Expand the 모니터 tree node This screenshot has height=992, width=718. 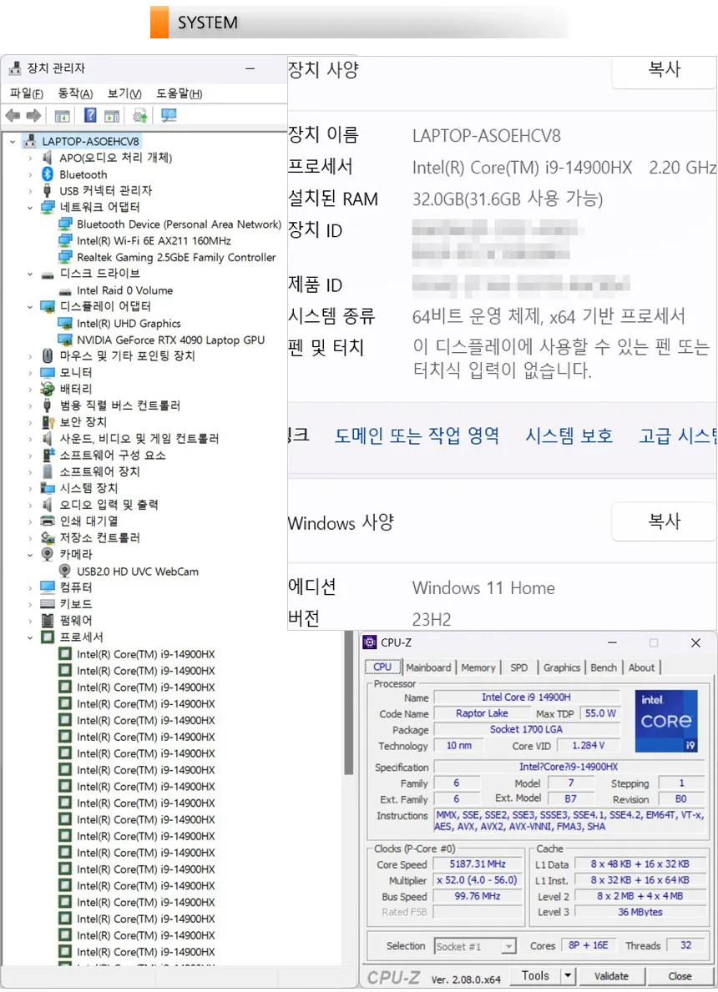pyautogui.click(x=30, y=373)
